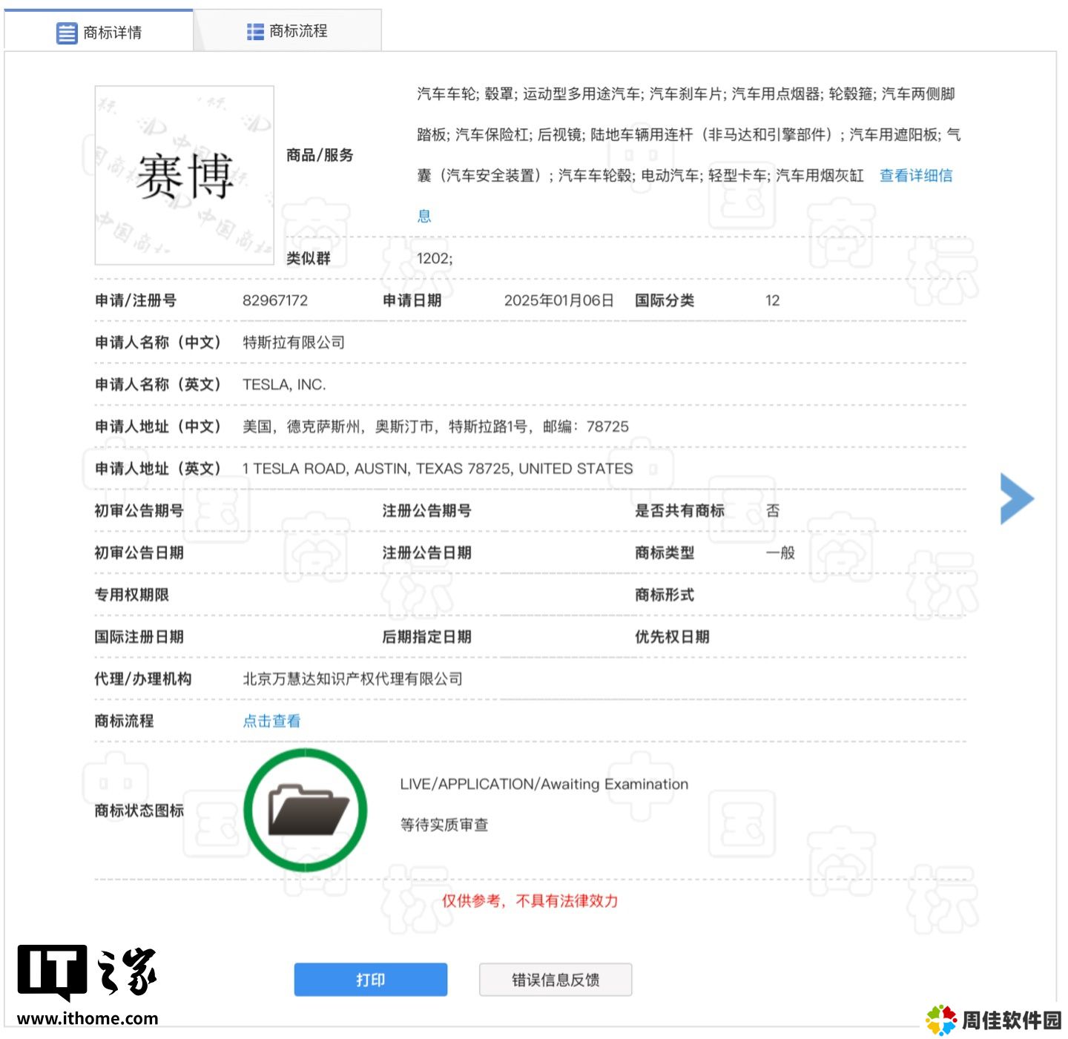Open the 查看详细信息 link
Screen dimensions: 1068x1039
click(916, 176)
